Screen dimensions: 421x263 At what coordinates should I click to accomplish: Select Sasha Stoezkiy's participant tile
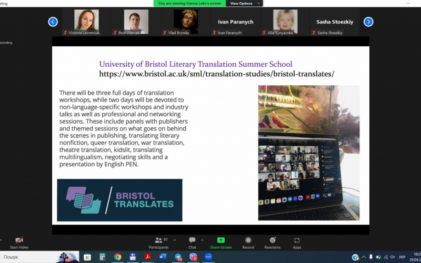pos(335,22)
